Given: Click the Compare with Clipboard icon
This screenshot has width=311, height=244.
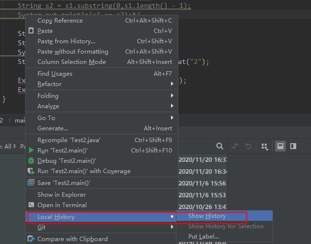Looking at the screenshot, I should tap(31, 239).
